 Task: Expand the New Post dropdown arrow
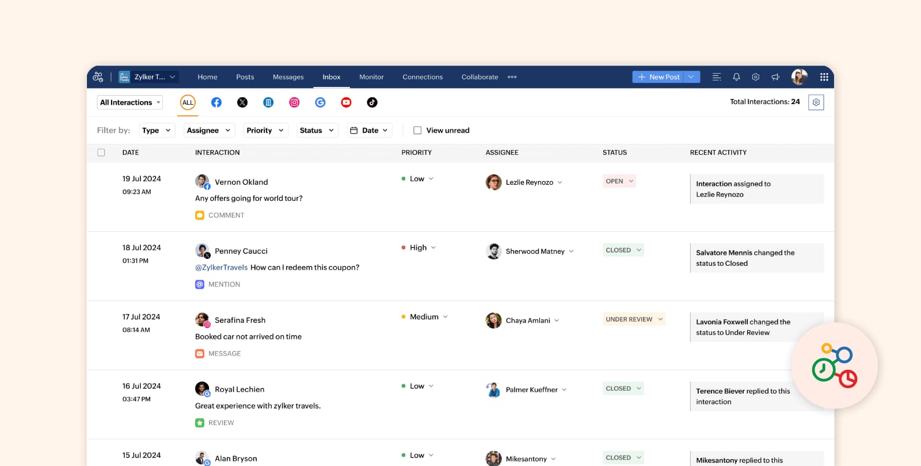click(691, 77)
